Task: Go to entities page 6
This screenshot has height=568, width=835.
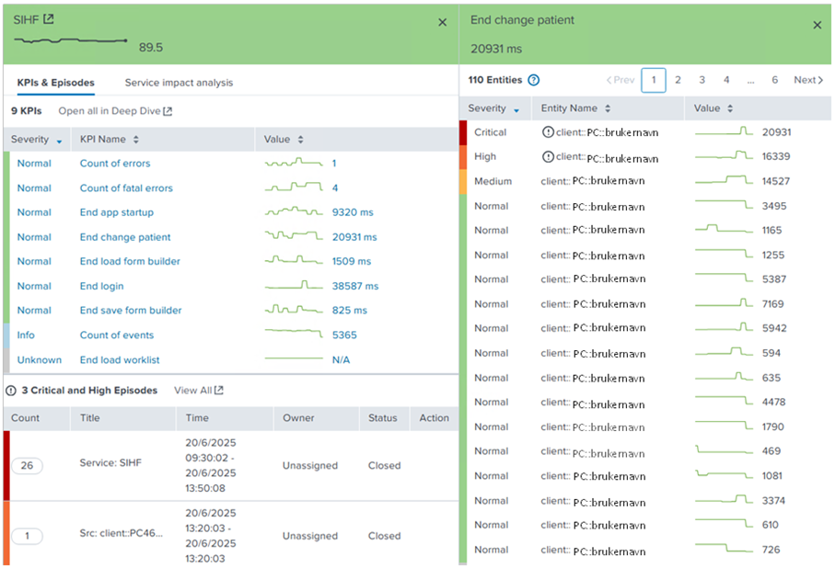Action: (775, 80)
